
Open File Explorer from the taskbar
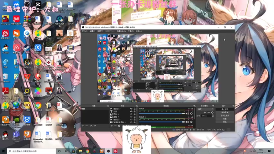80,151
